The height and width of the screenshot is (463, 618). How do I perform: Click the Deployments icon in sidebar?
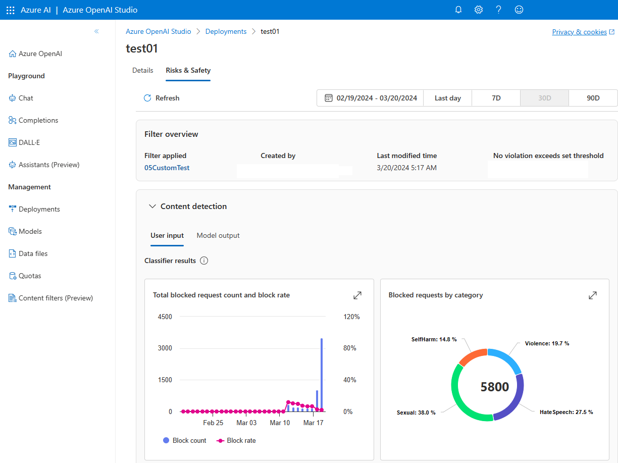(13, 209)
